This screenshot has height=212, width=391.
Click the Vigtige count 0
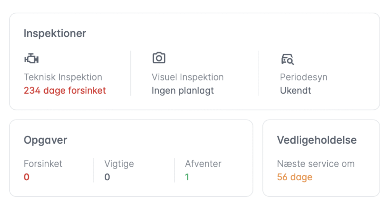coord(107,177)
